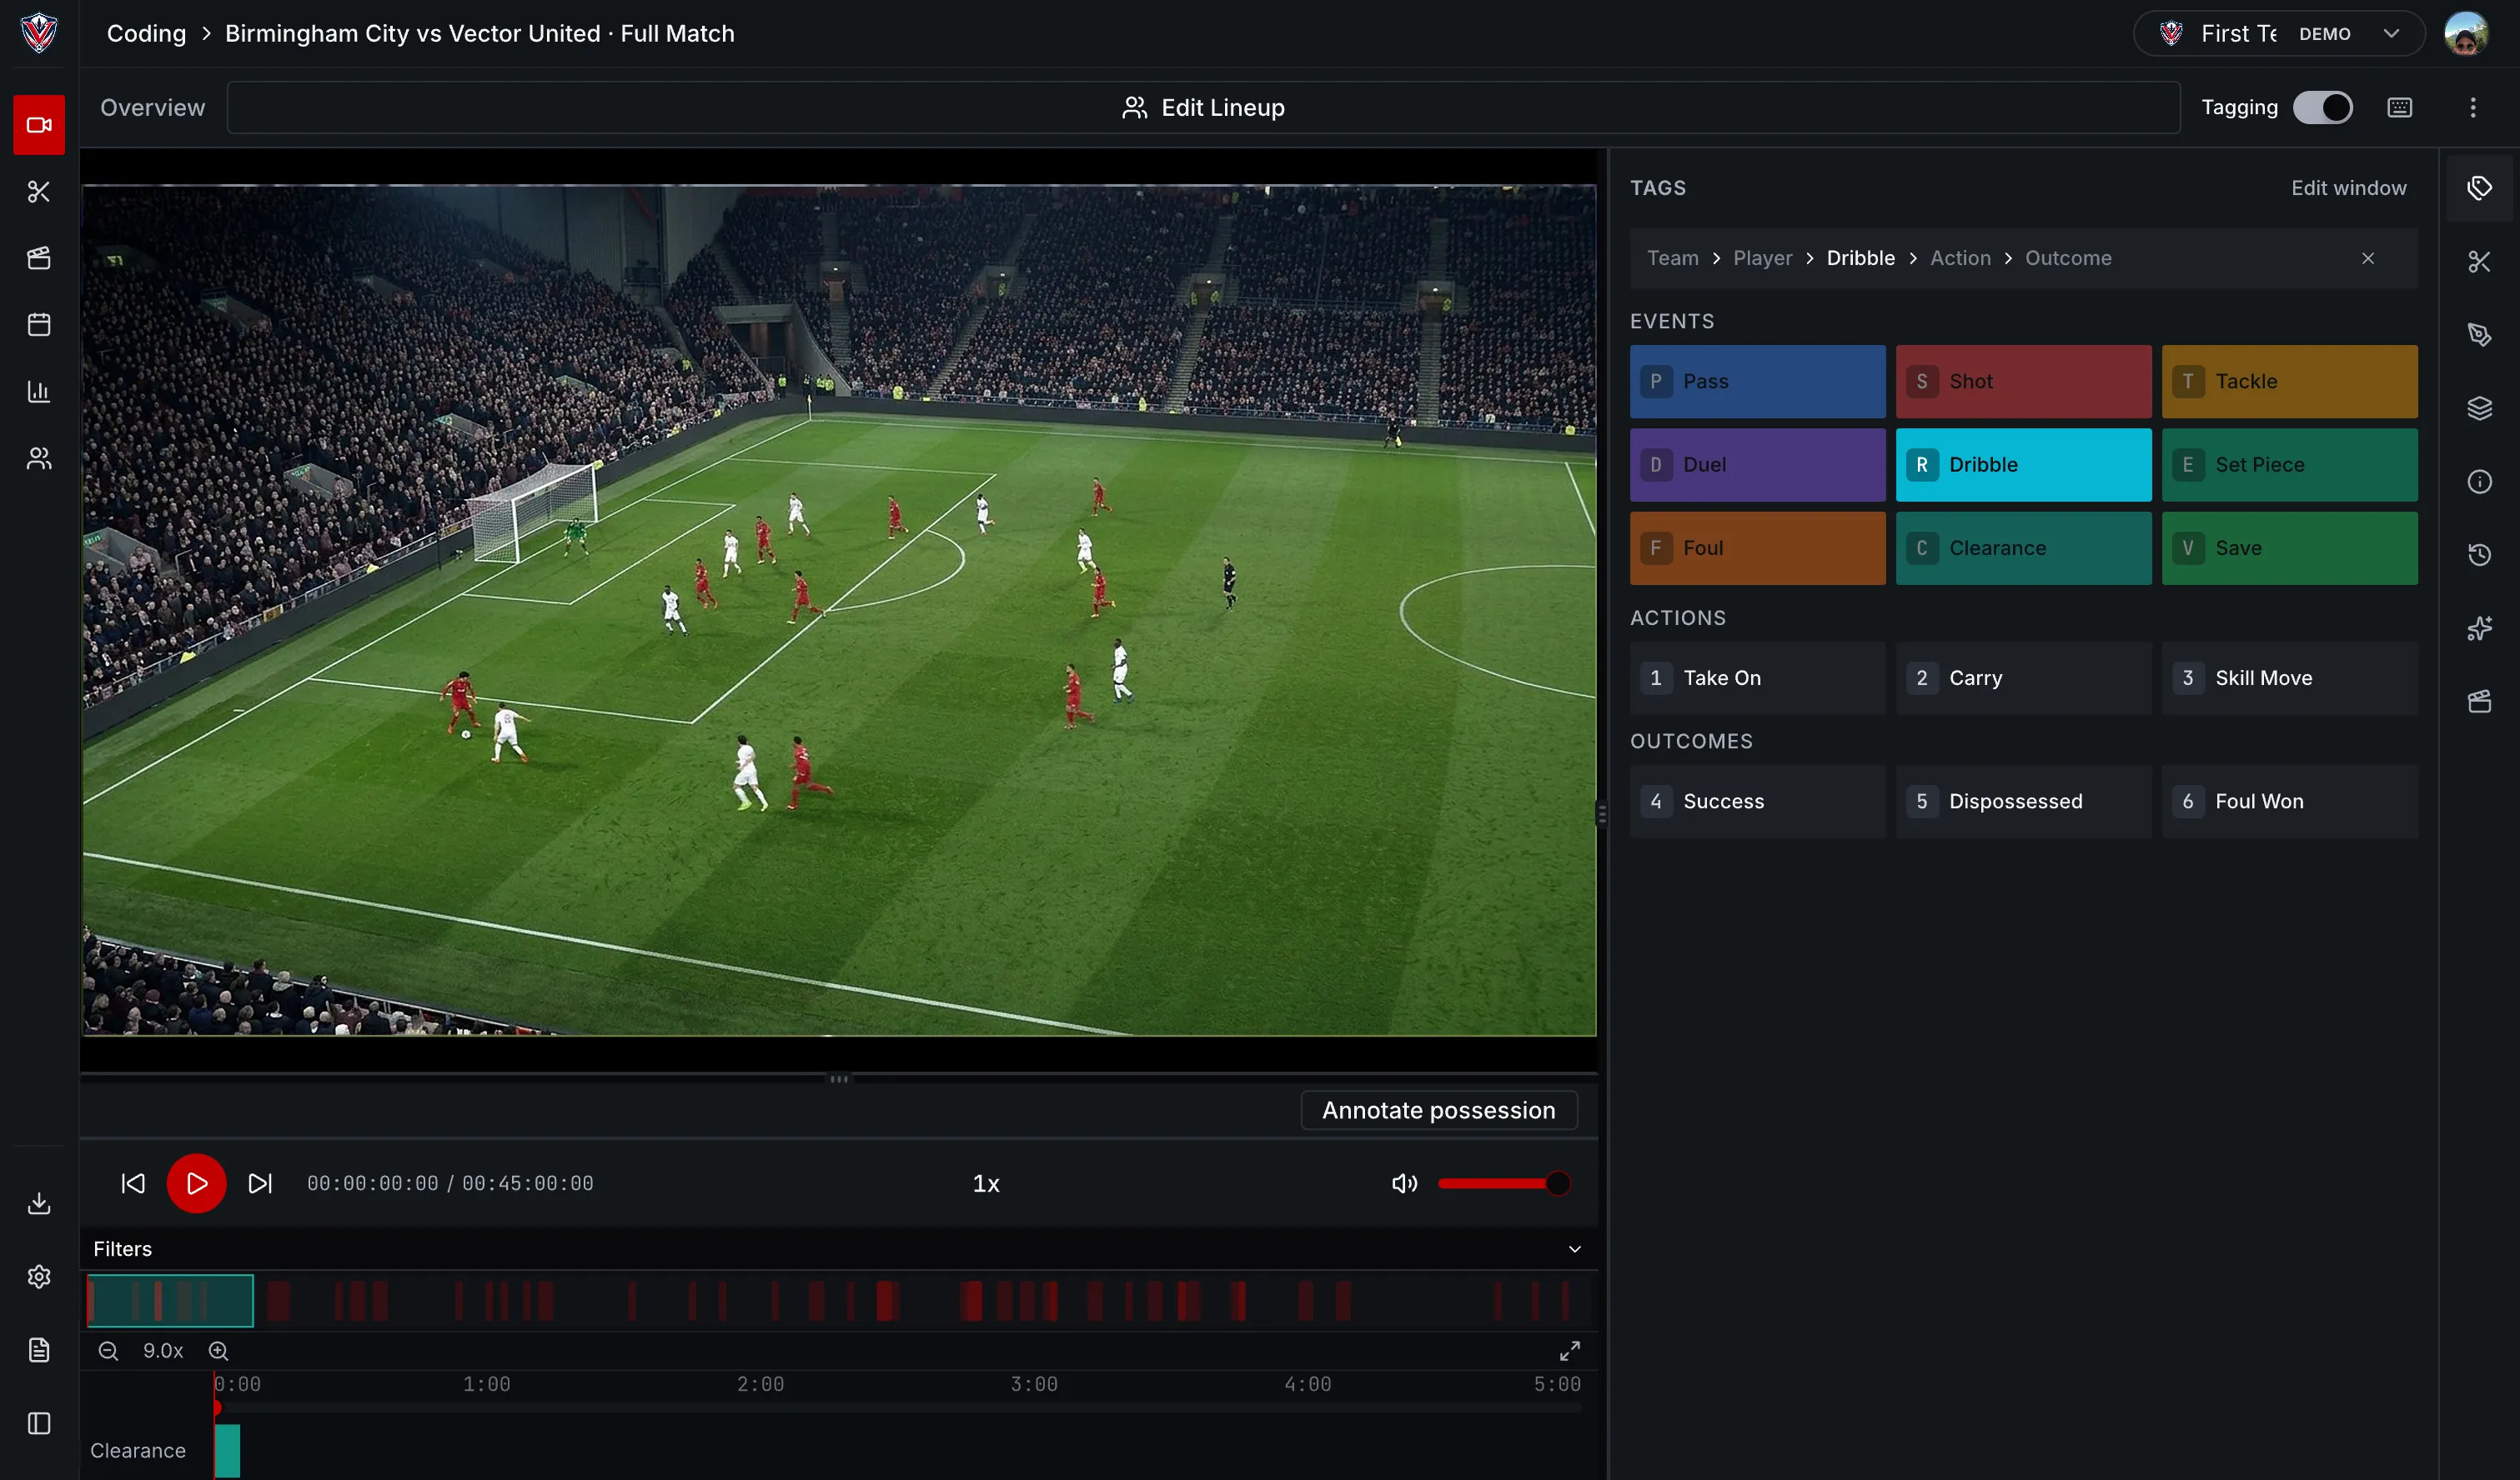Open the user avatar profile
Viewport: 2520px width, 1480px height.
[x=2466, y=33]
